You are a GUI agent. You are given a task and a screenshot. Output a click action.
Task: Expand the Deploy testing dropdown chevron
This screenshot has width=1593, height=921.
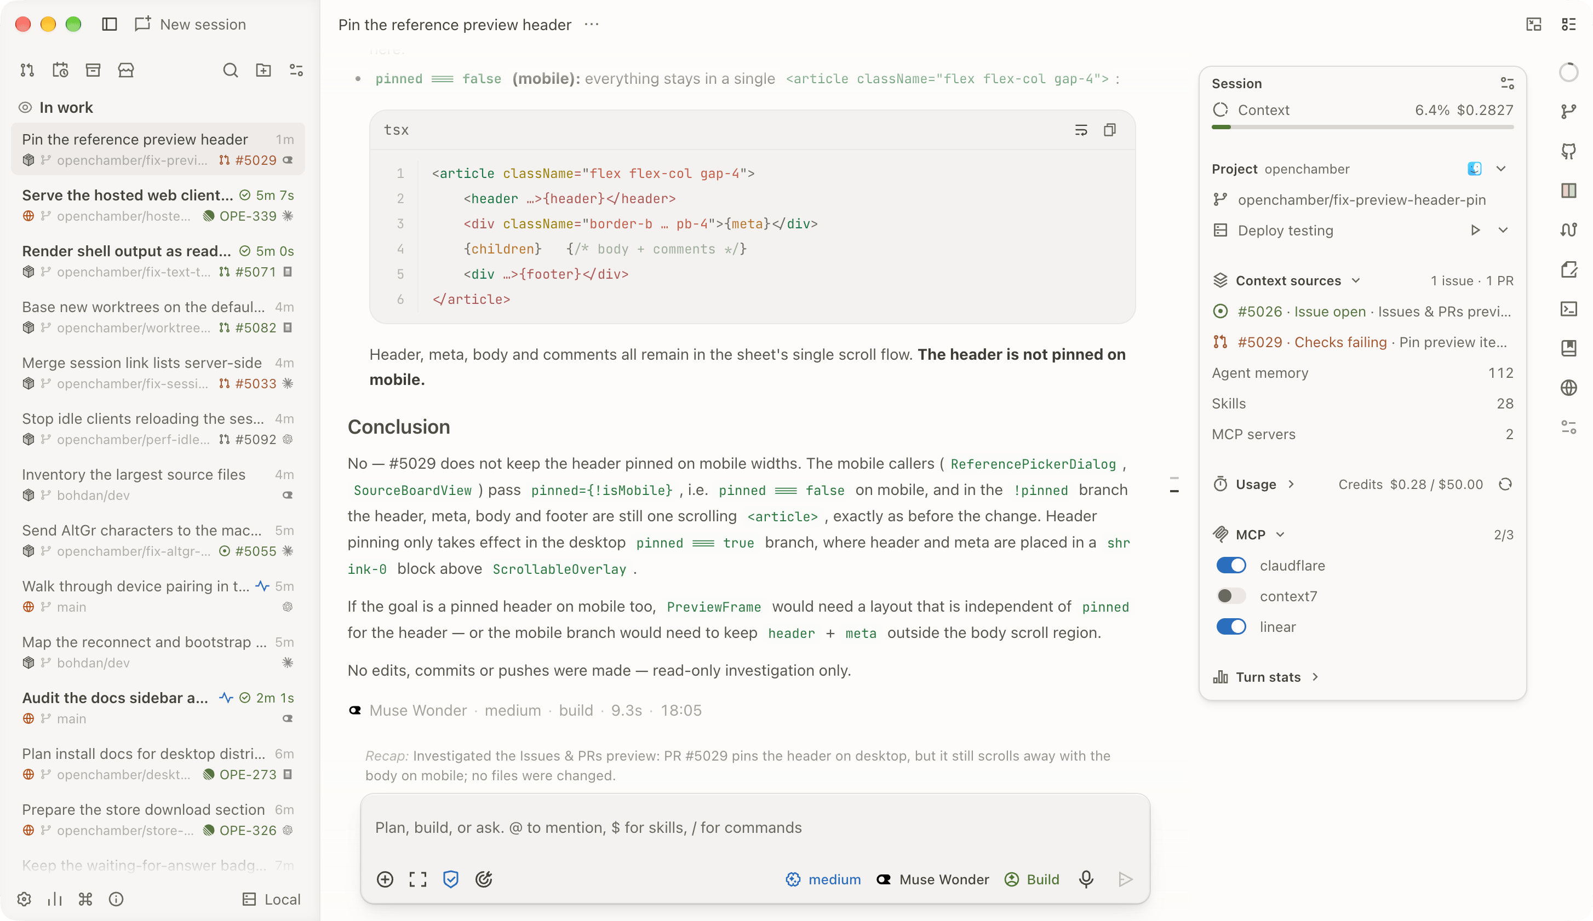[1503, 230]
